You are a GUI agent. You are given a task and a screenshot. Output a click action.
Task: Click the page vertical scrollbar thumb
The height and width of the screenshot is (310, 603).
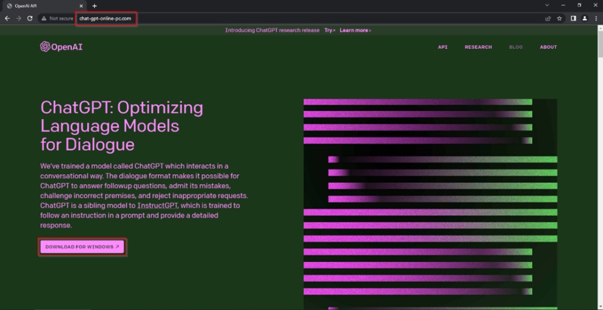pos(600,44)
